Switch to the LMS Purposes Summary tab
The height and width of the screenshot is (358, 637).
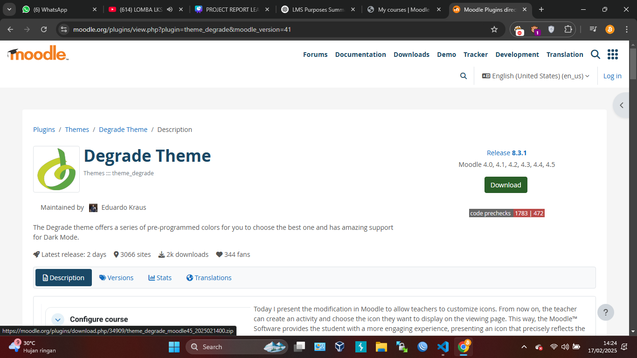tap(318, 9)
